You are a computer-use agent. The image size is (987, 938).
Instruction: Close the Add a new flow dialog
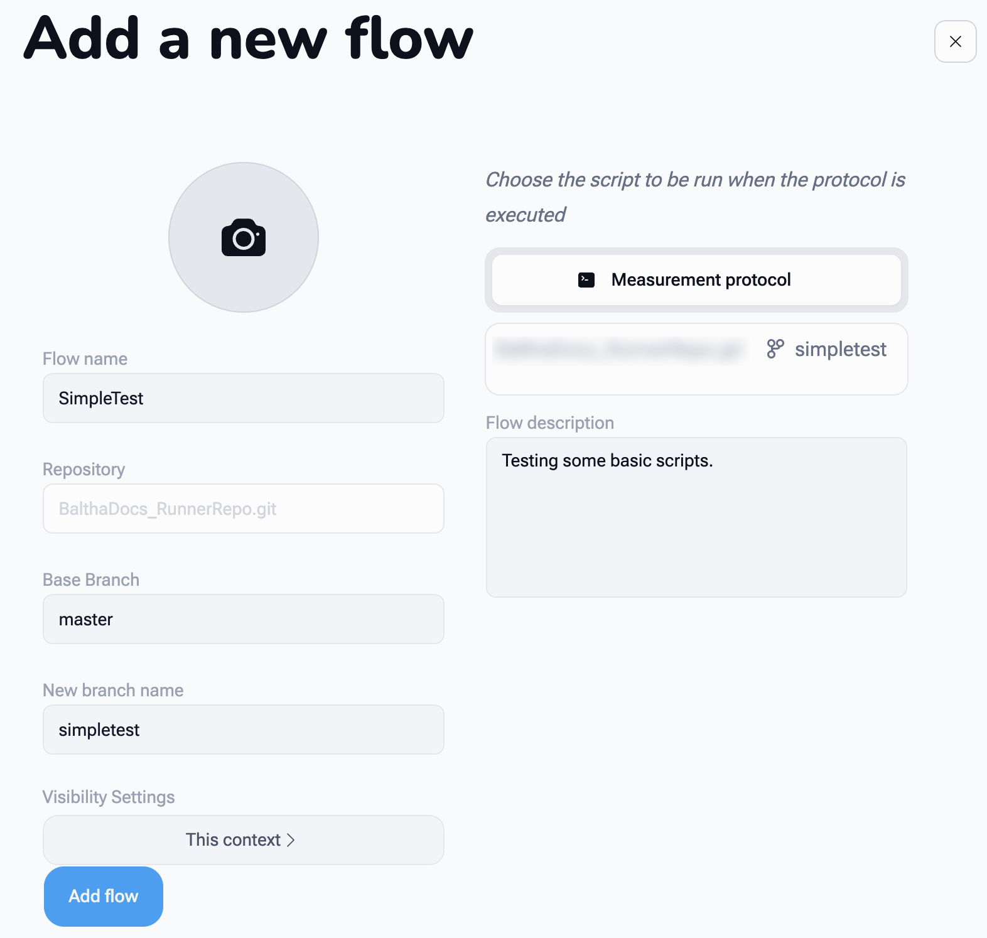point(955,41)
